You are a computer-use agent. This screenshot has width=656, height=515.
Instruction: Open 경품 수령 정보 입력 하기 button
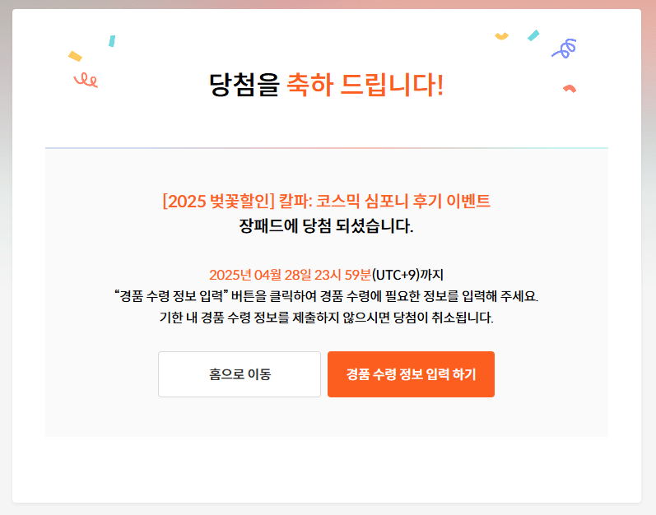411,374
